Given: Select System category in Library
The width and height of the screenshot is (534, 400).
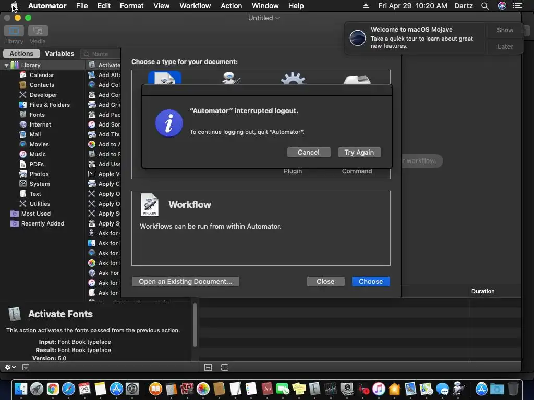Looking at the screenshot, I should click(40, 184).
